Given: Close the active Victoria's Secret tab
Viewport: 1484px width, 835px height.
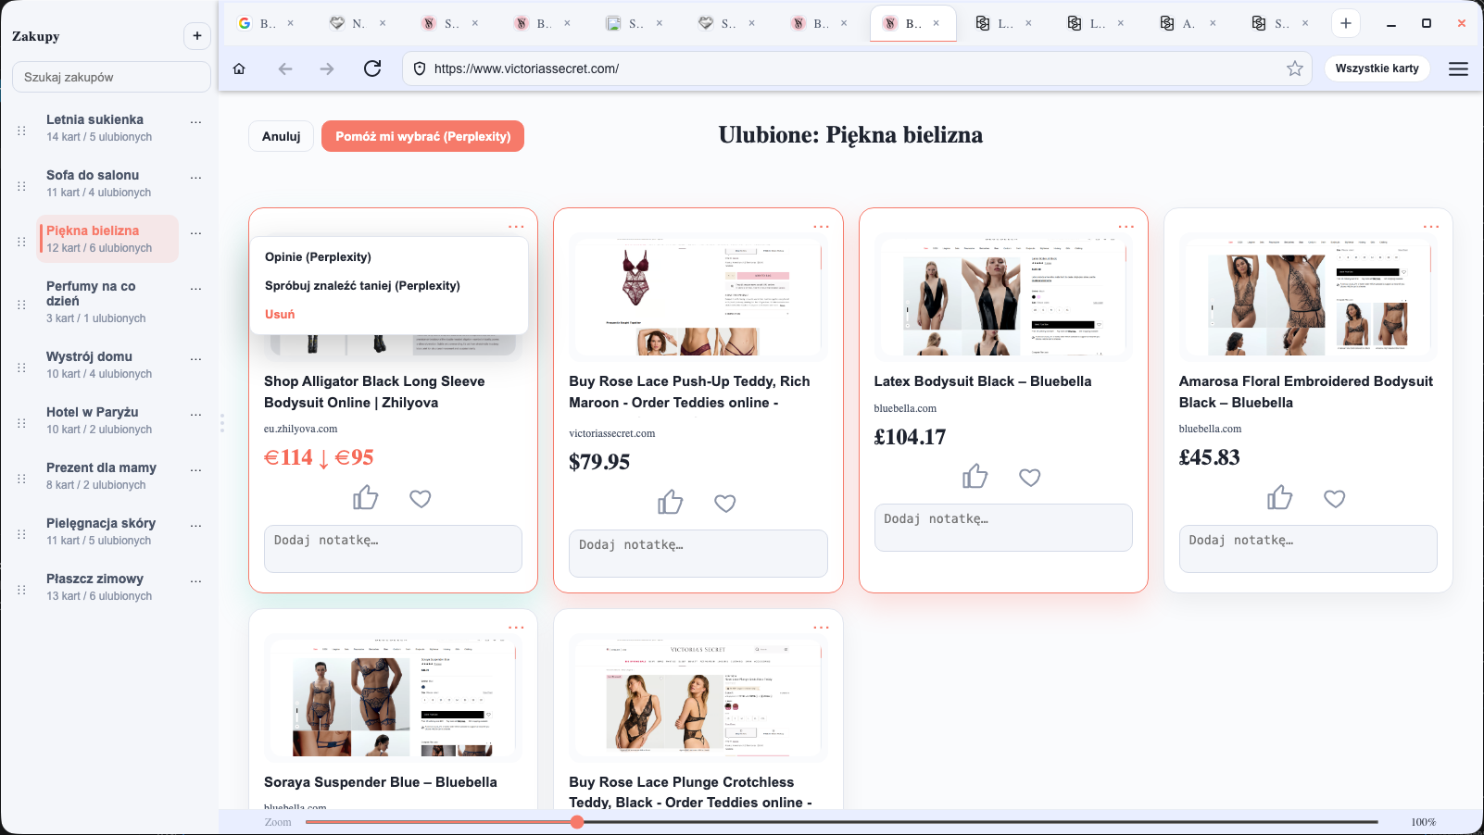Looking at the screenshot, I should (x=937, y=23).
